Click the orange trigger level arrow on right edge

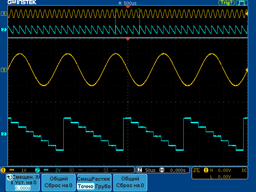pyautogui.click(x=246, y=69)
